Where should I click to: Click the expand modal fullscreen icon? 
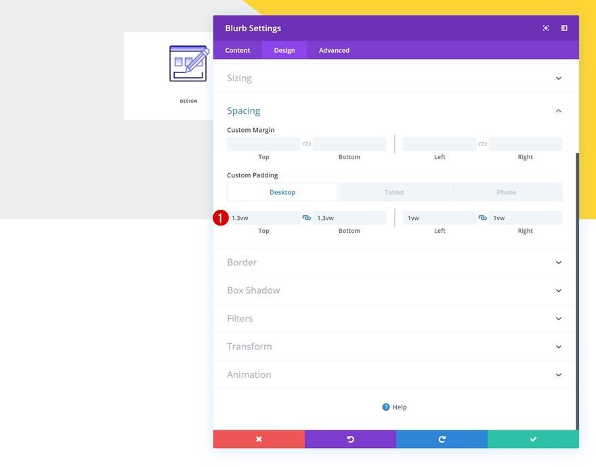546,28
